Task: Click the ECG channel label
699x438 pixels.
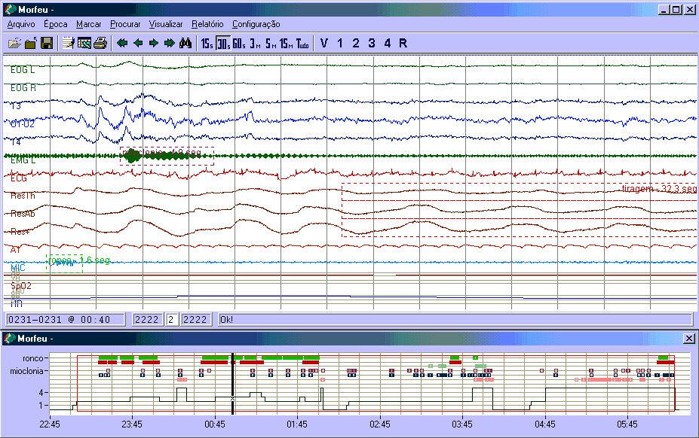Action: click(x=19, y=178)
